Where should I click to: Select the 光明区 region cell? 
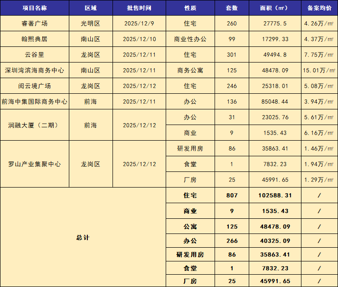coord(91,24)
